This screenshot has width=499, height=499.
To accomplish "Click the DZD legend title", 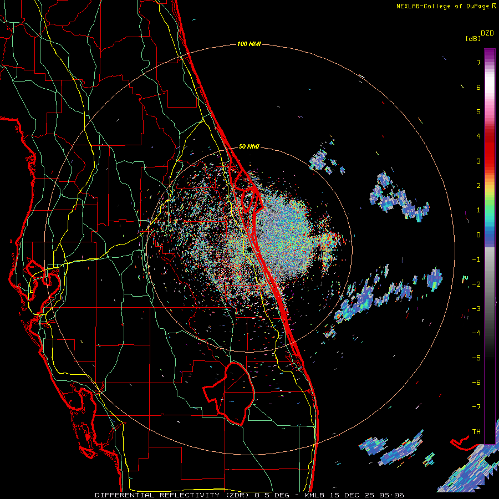I will (487, 33).
